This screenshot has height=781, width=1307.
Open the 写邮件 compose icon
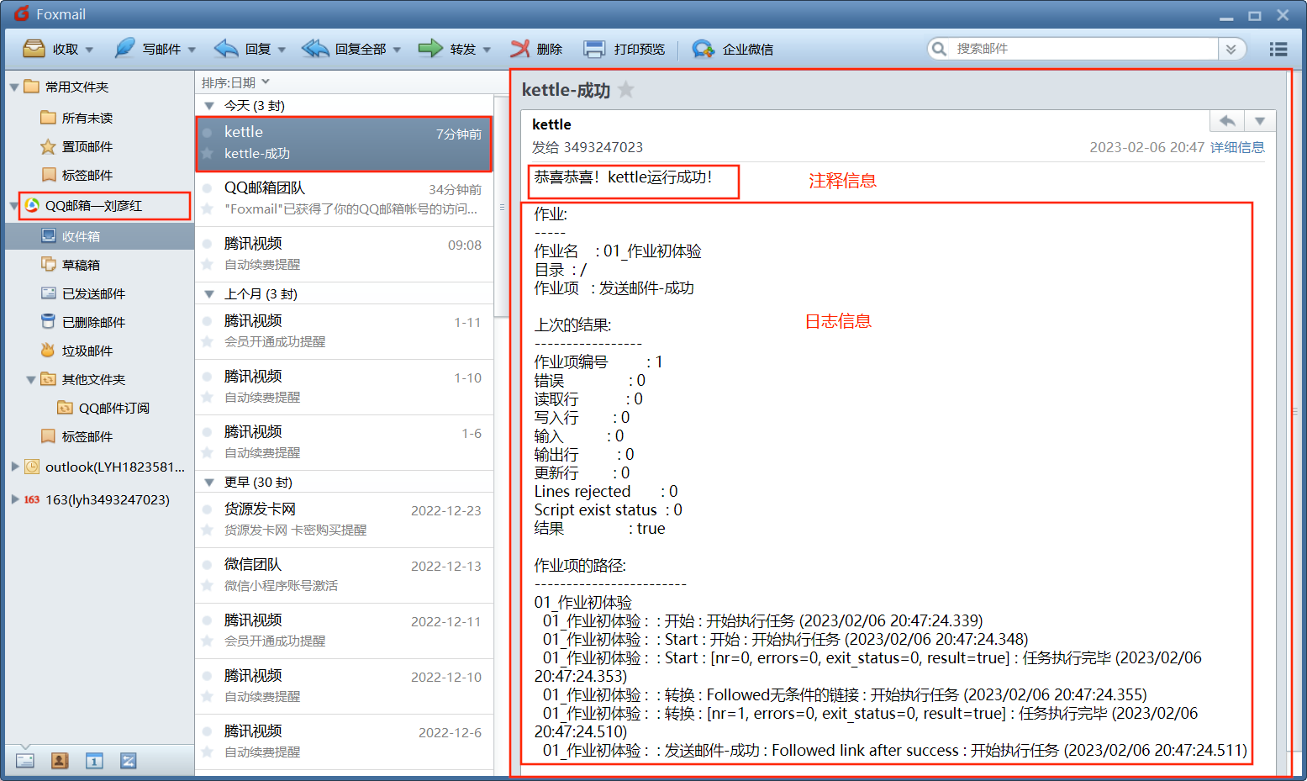[124, 49]
